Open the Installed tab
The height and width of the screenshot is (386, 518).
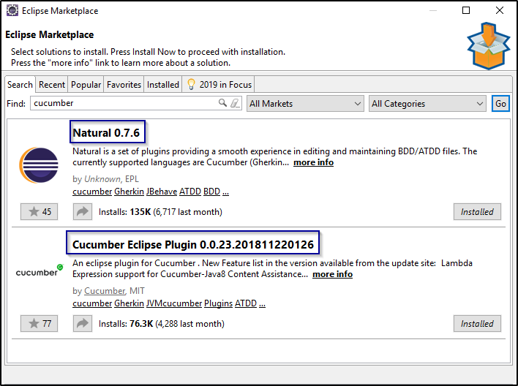pos(162,85)
